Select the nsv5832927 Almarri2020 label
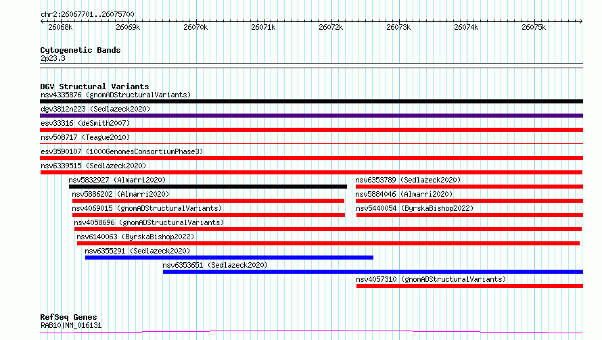 coord(117,180)
